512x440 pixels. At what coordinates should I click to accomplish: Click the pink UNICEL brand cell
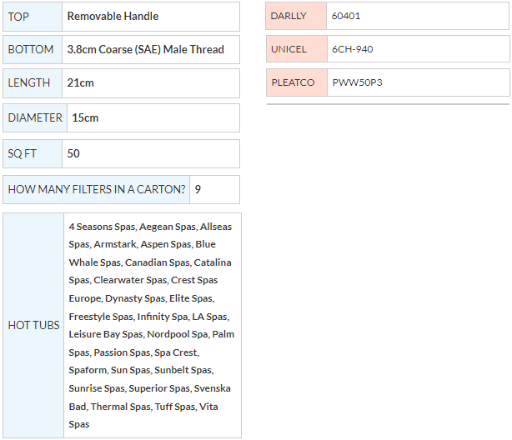(x=296, y=49)
